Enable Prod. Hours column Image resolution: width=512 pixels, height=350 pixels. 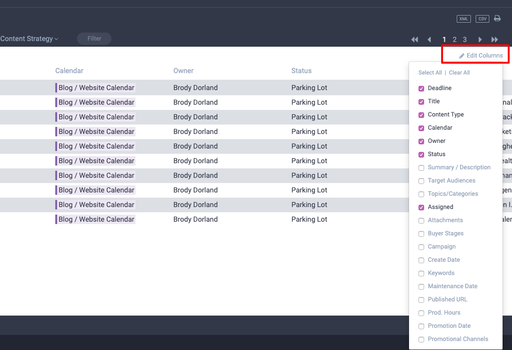421,313
